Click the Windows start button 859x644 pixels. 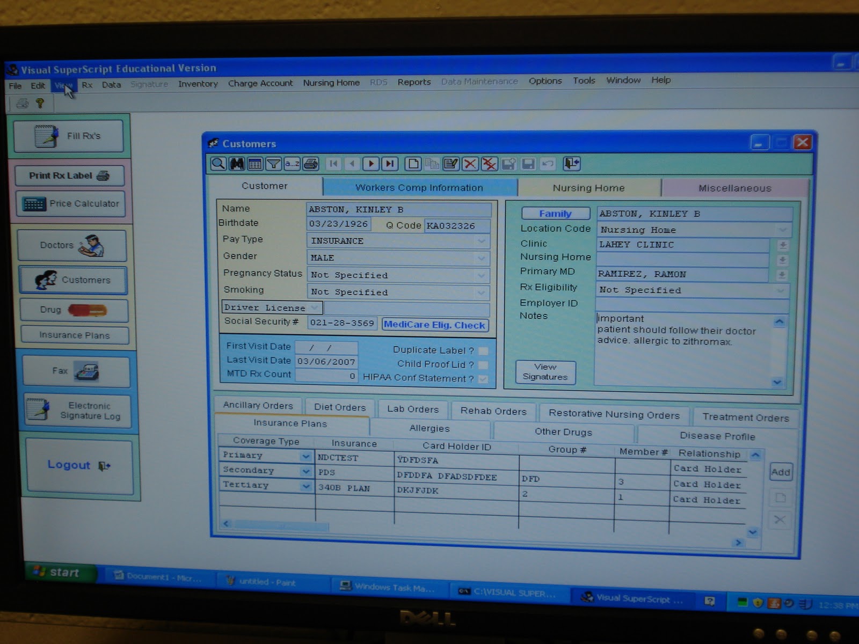tap(61, 572)
